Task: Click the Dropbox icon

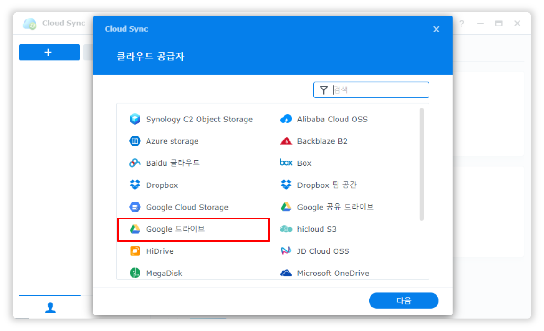Action: pos(135,185)
